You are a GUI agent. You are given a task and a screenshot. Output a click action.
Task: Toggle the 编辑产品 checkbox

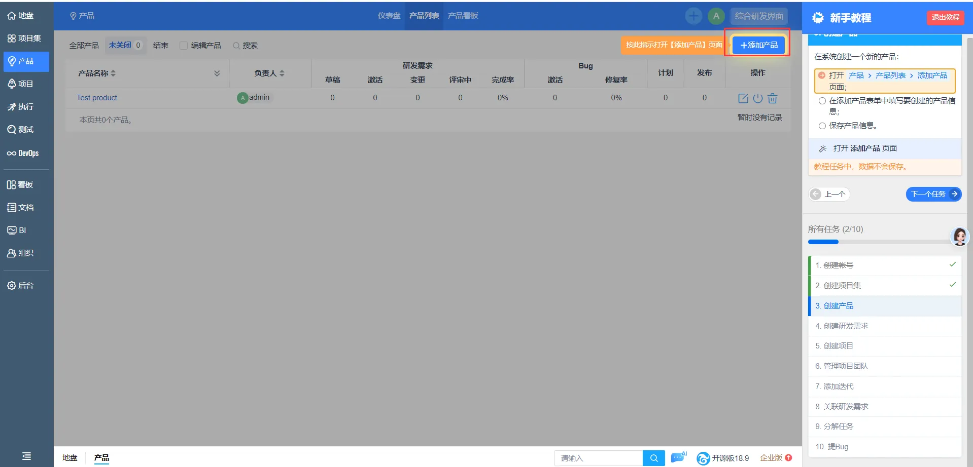pyautogui.click(x=184, y=46)
